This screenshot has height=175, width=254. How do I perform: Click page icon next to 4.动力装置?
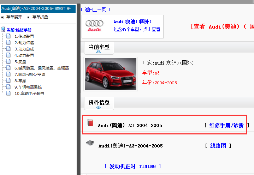[x=8, y=55]
